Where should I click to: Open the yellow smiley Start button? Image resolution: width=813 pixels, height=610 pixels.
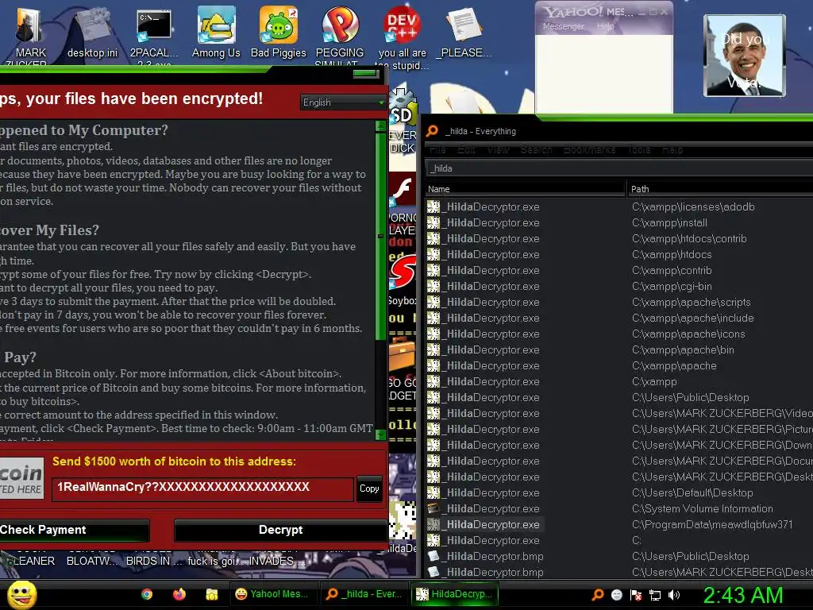[22, 594]
